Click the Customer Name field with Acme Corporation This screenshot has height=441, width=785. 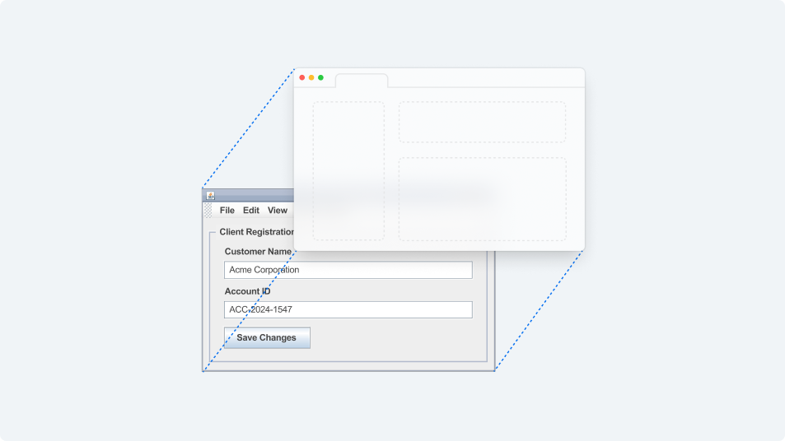[x=348, y=270]
